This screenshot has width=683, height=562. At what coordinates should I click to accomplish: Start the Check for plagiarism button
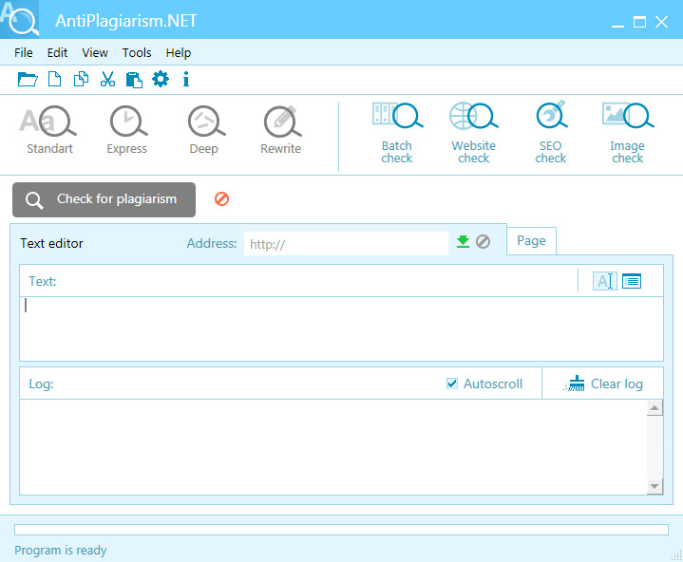coord(104,199)
